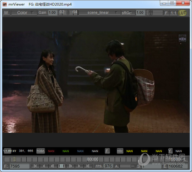Jump to the last frame
Image resolution: width=192 pixels, height=172 pixels.
click(88, 166)
